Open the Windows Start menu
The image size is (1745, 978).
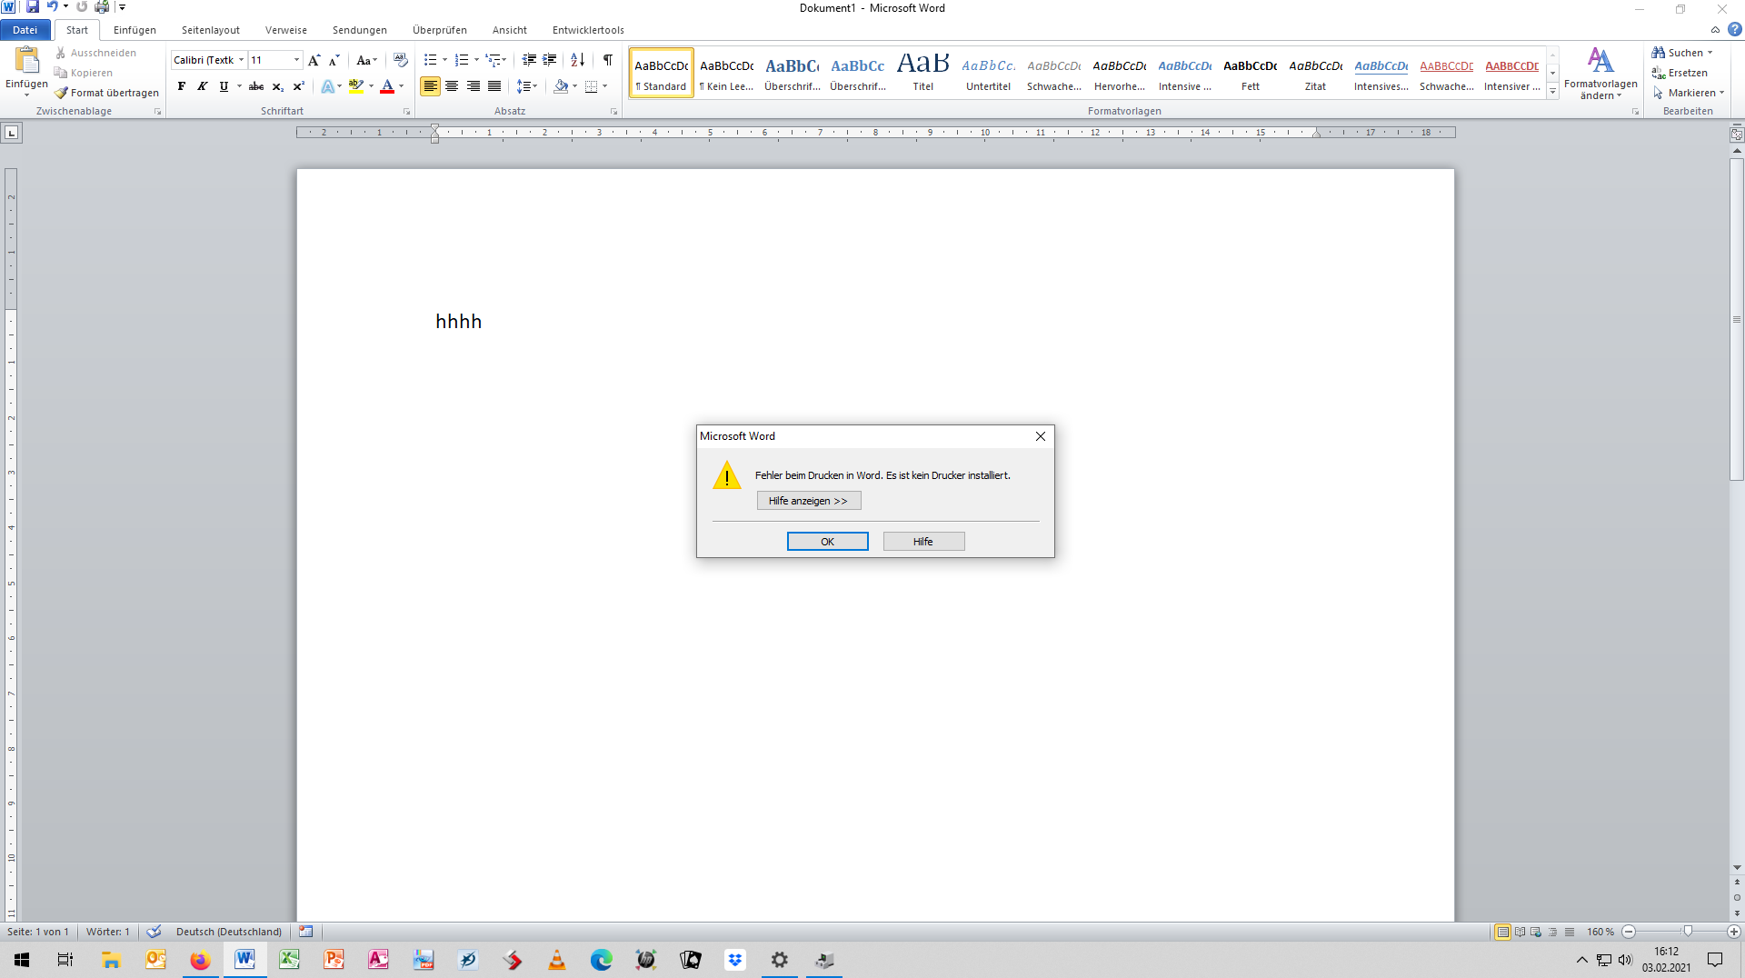(22, 960)
